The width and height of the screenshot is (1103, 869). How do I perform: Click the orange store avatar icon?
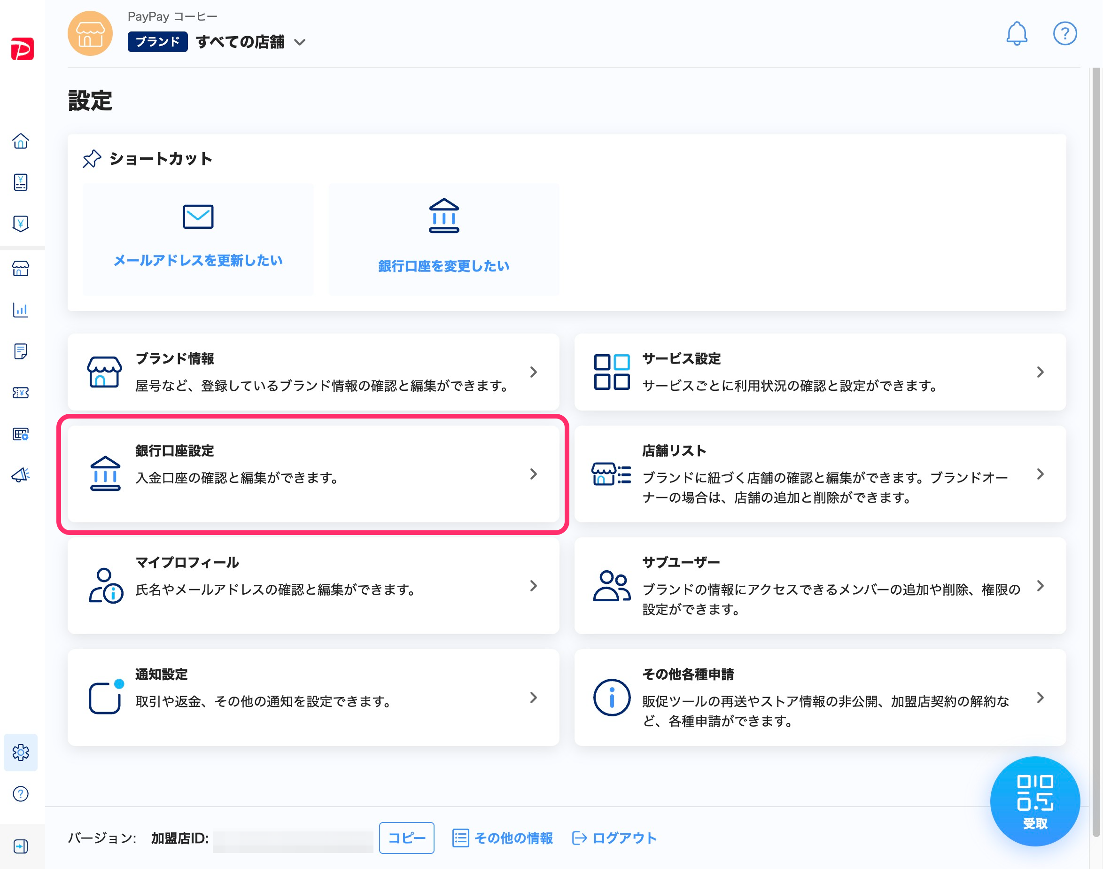click(x=90, y=33)
